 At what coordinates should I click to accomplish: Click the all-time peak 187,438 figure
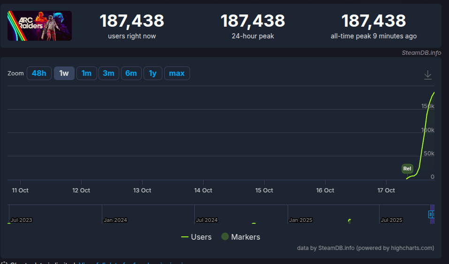pyautogui.click(x=373, y=21)
